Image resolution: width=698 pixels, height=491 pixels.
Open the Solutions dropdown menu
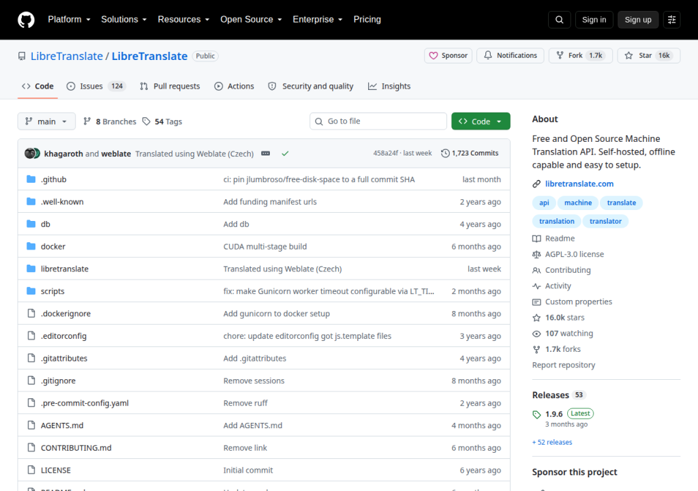[x=124, y=20]
